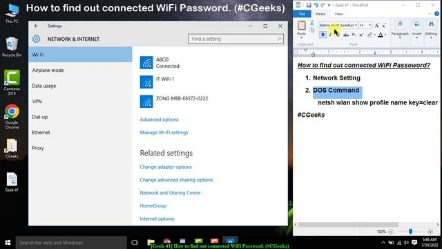This screenshot has height=249, width=442.
Task: Open HomeGroup link
Action: pos(153,206)
